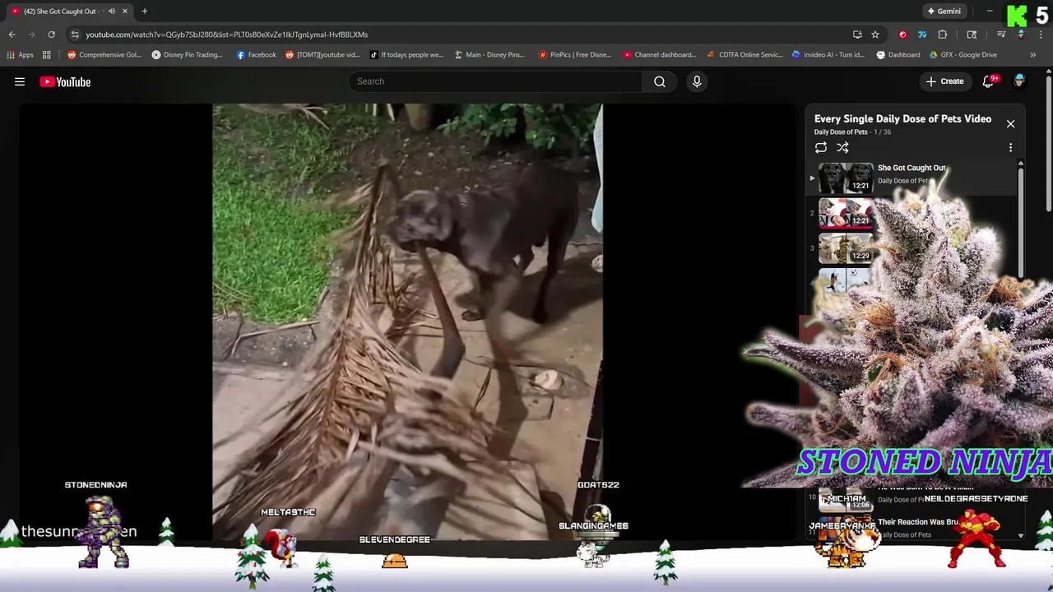Select playlist video number 3 thumbnail
The height and width of the screenshot is (592, 1053).
846,248
